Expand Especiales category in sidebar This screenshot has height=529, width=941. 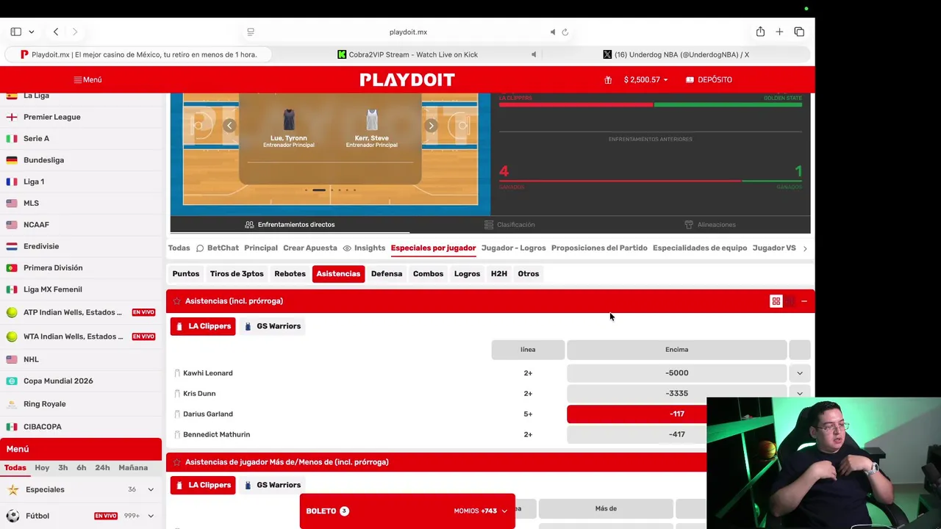click(x=151, y=489)
